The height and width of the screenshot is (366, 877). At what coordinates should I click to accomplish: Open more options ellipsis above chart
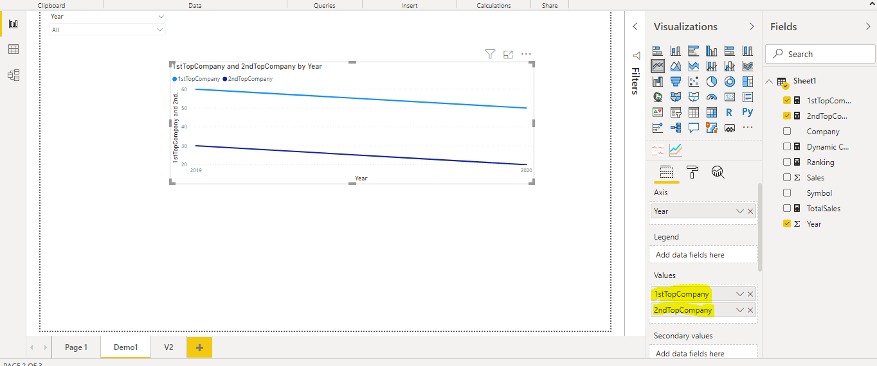click(526, 55)
